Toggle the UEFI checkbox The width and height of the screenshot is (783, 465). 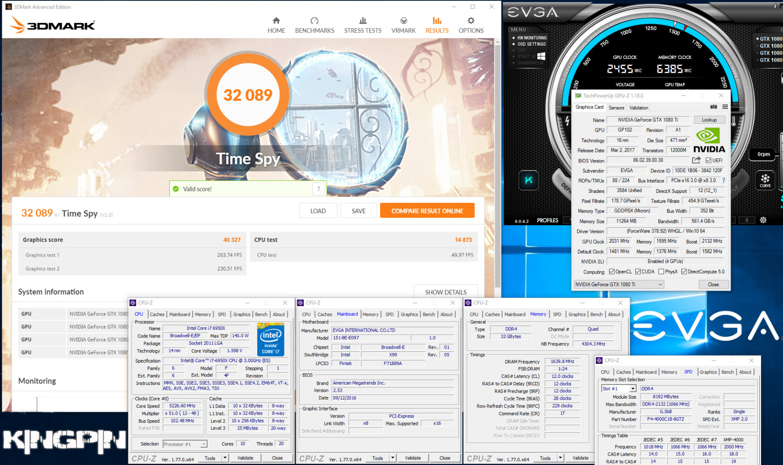[x=708, y=161]
